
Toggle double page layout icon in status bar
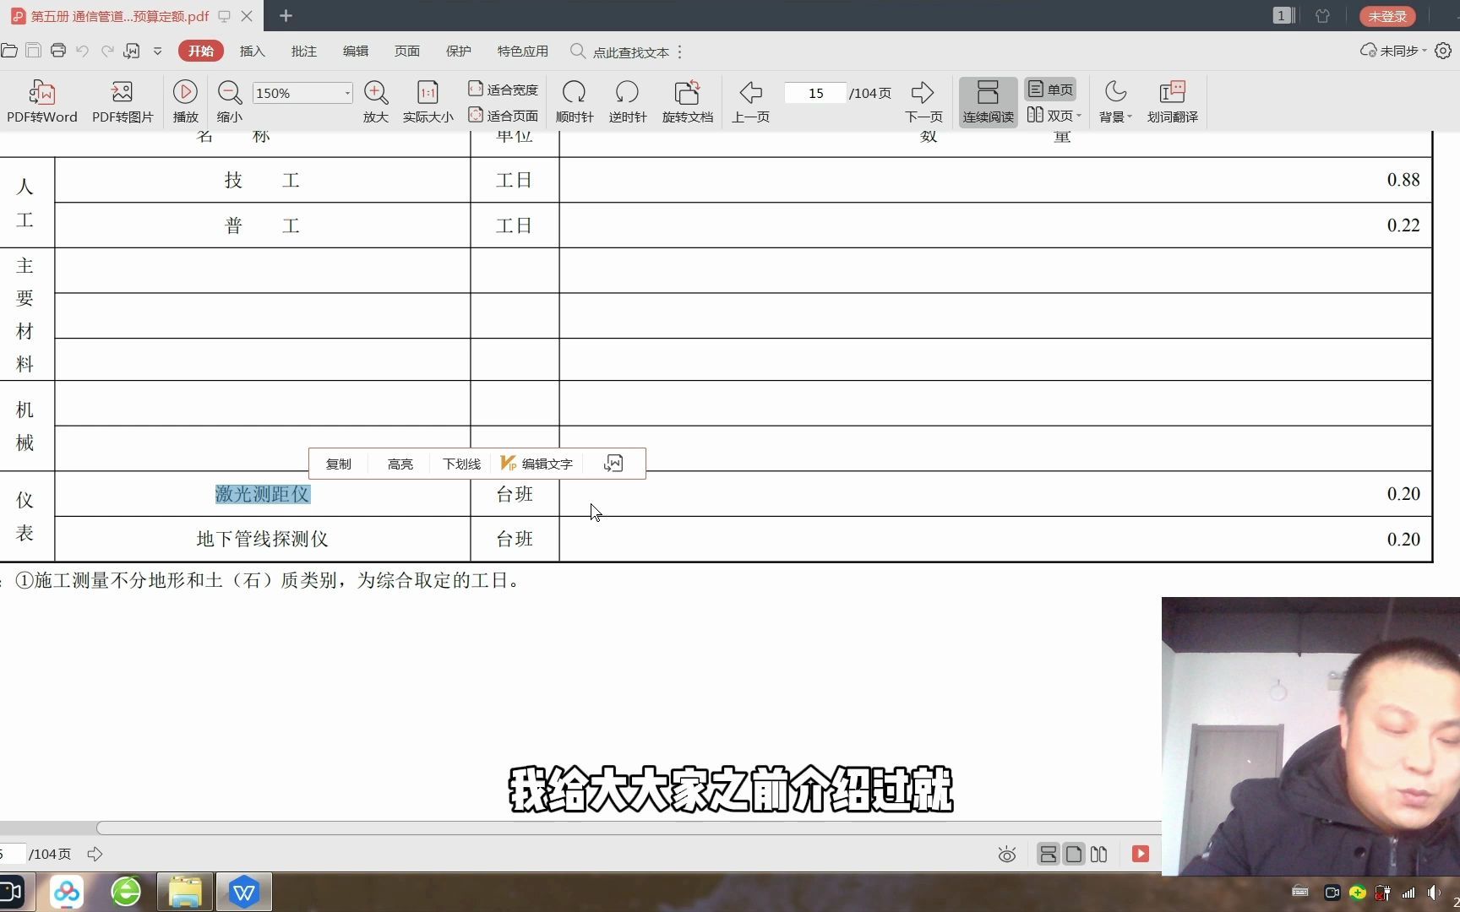point(1098,855)
